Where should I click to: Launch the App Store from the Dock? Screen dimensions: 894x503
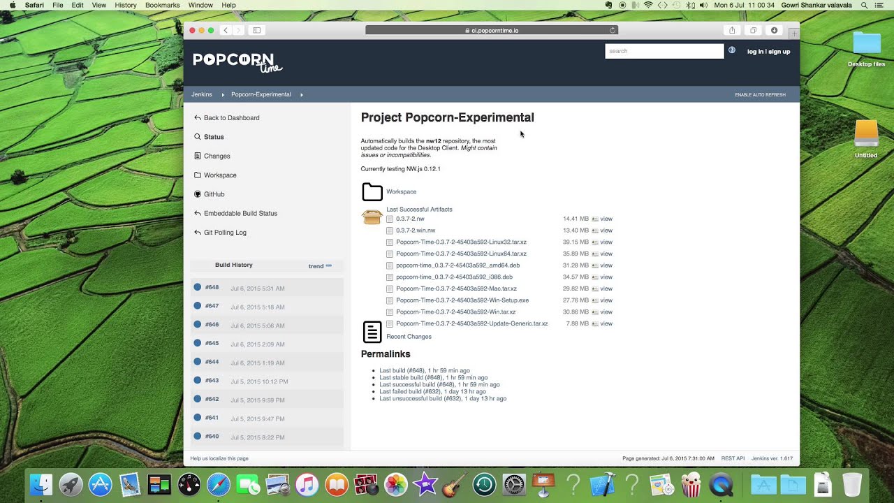(x=101, y=484)
